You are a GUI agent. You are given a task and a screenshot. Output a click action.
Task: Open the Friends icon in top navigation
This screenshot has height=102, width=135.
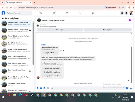[54, 13]
